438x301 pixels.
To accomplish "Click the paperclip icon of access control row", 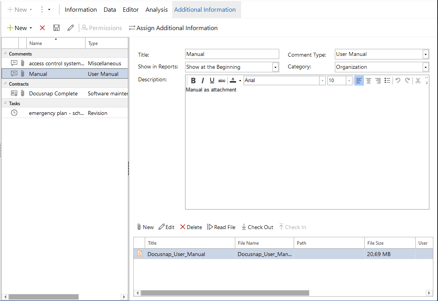I will pos(23,63).
